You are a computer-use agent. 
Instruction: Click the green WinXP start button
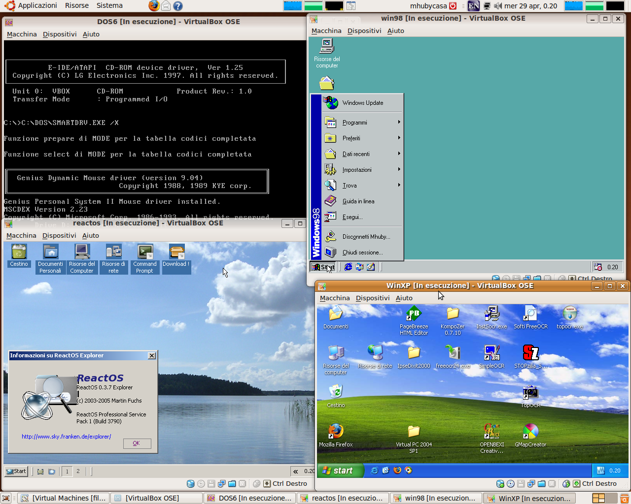tap(340, 471)
